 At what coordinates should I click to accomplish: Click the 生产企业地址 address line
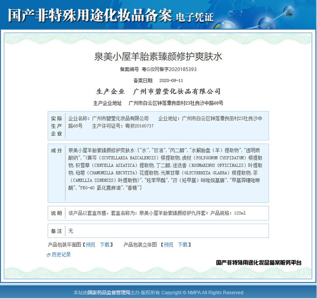coord(158,103)
